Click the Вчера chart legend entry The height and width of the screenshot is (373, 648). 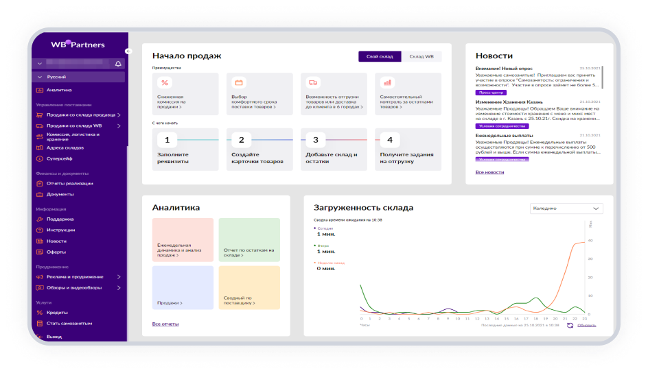[x=321, y=245]
